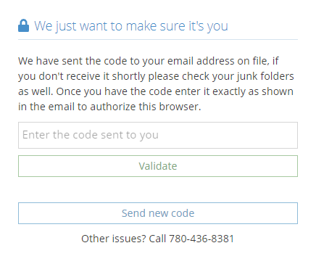Click the word 'We' beside the padlock
The image size is (316, 264).
[43, 26]
